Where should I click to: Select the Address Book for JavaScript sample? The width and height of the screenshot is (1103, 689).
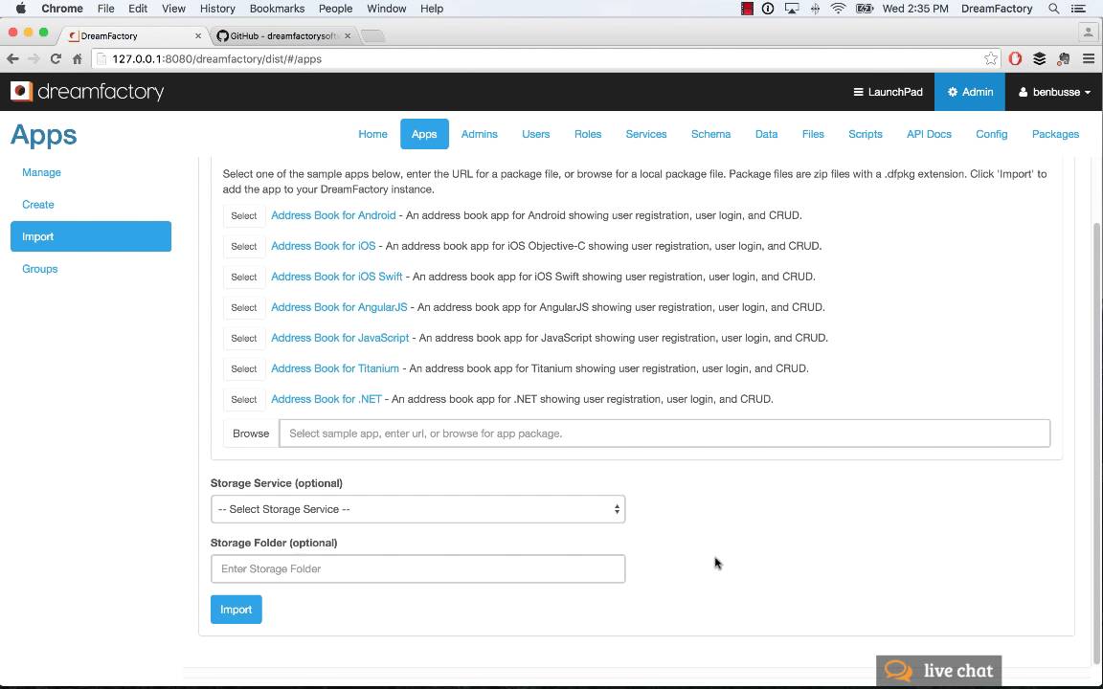pos(244,338)
